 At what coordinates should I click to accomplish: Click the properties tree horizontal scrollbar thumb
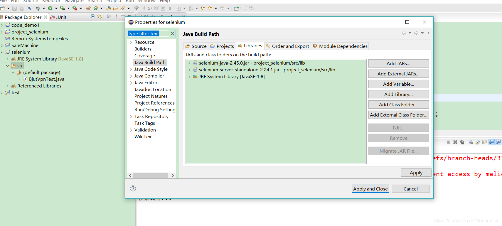(151, 175)
